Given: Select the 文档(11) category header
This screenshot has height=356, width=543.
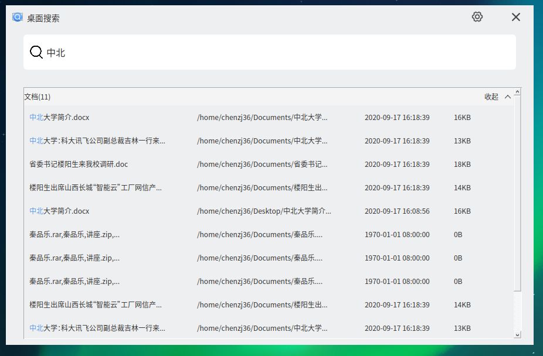Looking at the screenshot, I should pyautogui.click(x=38, y=97).
